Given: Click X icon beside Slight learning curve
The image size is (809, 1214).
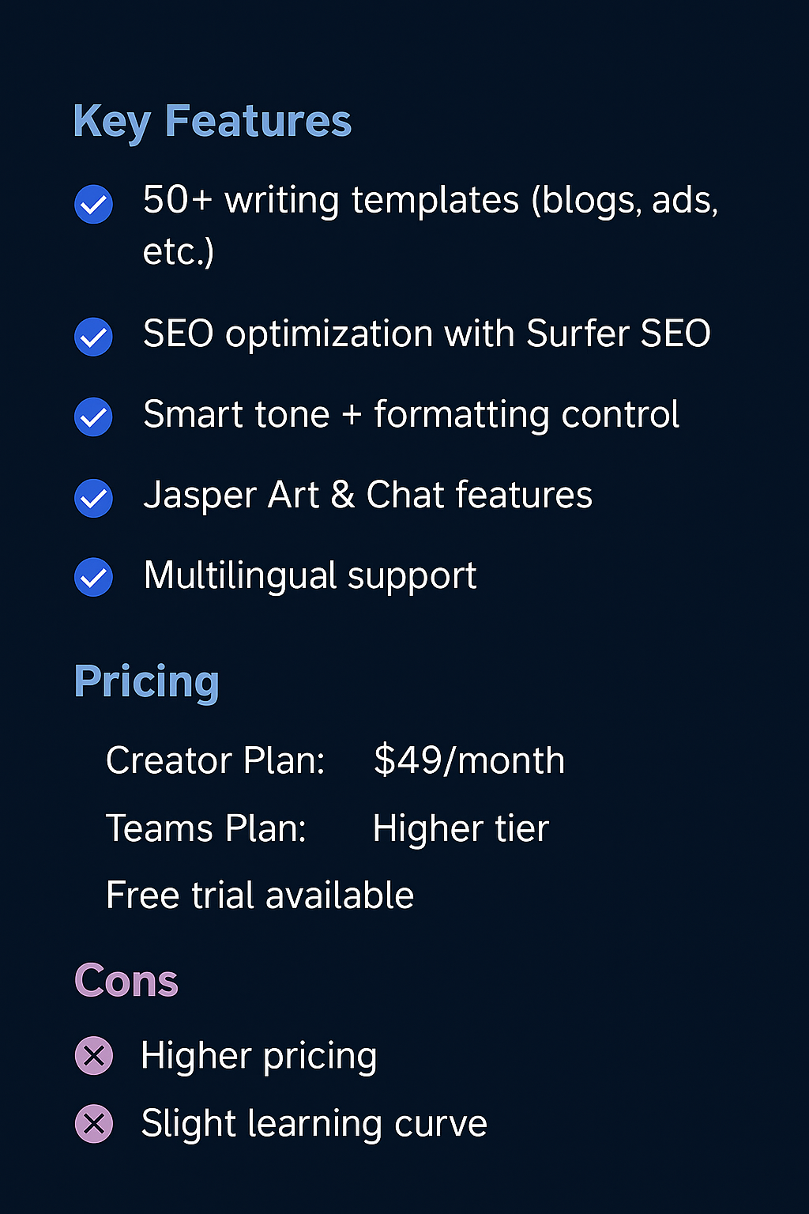Looking at the screenshot, I should (x=94, y=1123).
